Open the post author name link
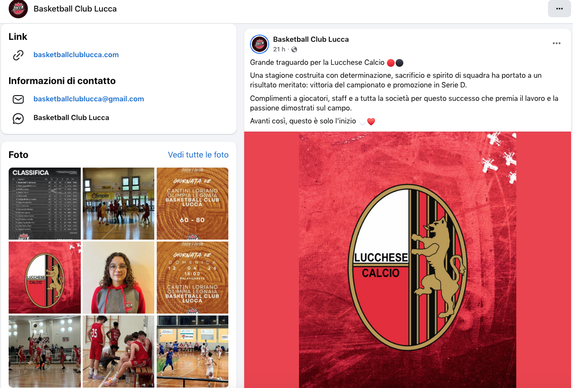This screenshot has height=388, width=573. (x=311, y=39)
